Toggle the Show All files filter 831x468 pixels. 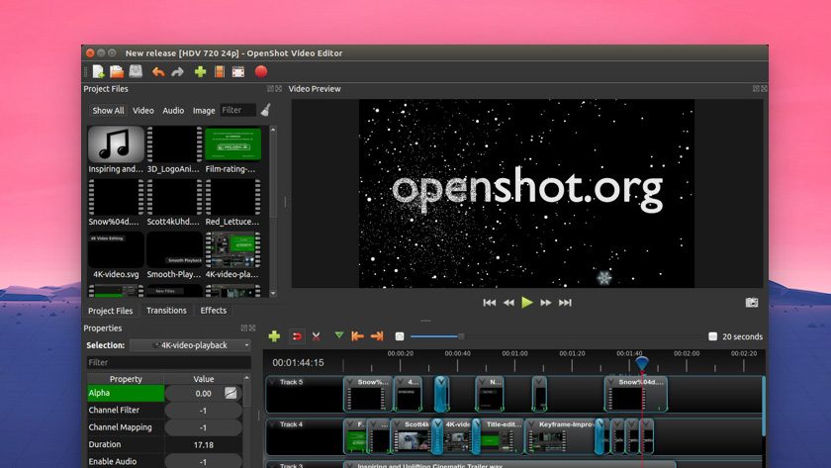[108, 111]
